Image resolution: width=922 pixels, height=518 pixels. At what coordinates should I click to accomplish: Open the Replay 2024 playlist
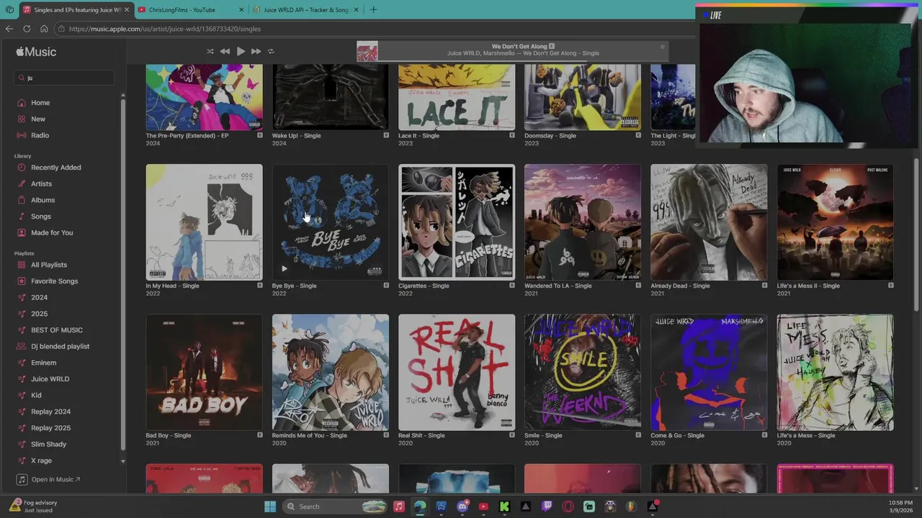[x=50, y=412]
